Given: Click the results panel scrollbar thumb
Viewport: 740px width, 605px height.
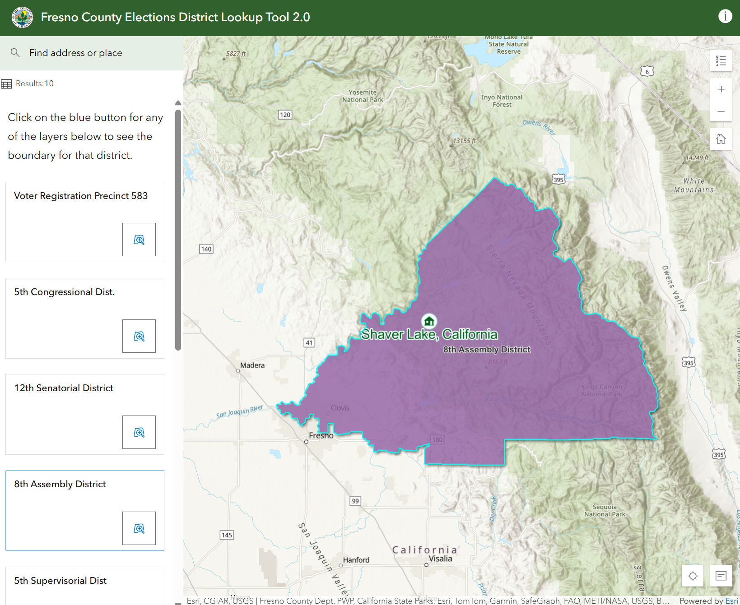Looking at the screenshot, I should 178,230.
